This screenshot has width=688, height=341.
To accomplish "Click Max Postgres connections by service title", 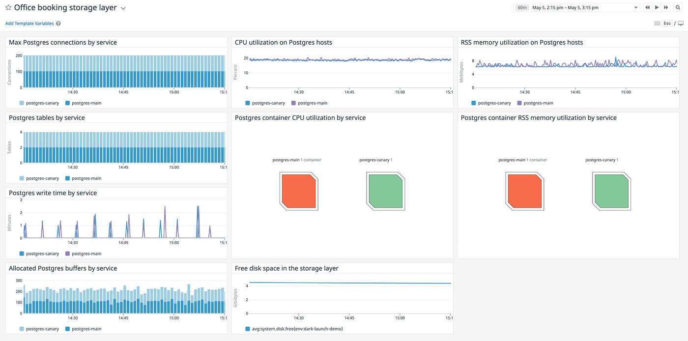I will coord(63,42).
